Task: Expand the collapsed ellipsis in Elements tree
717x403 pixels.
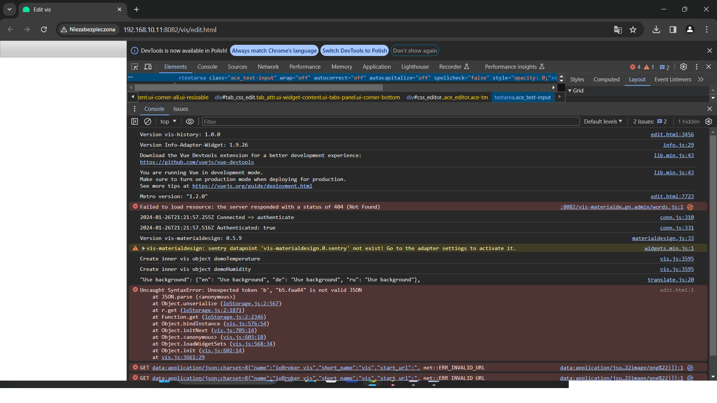Action: click(x=130, y=77)
